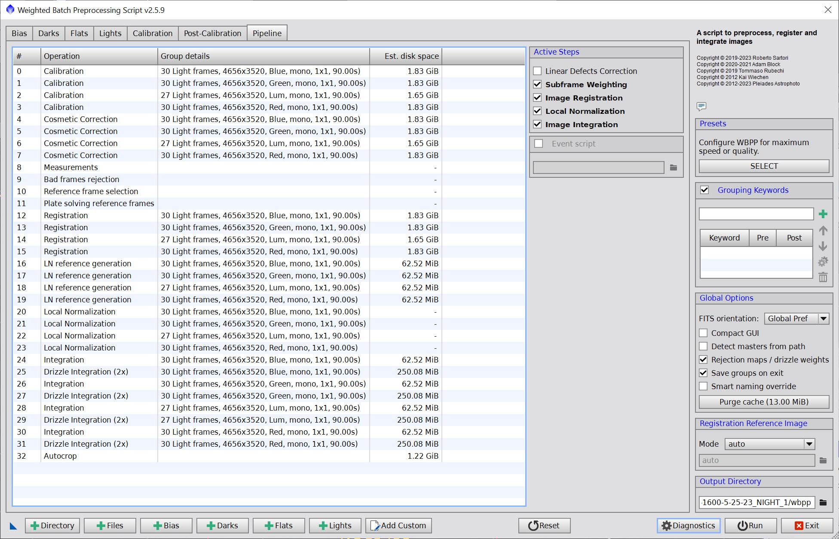Click the move keyword down arrow icon
Viewport: 839px width, 539px height.
(823, 246)
